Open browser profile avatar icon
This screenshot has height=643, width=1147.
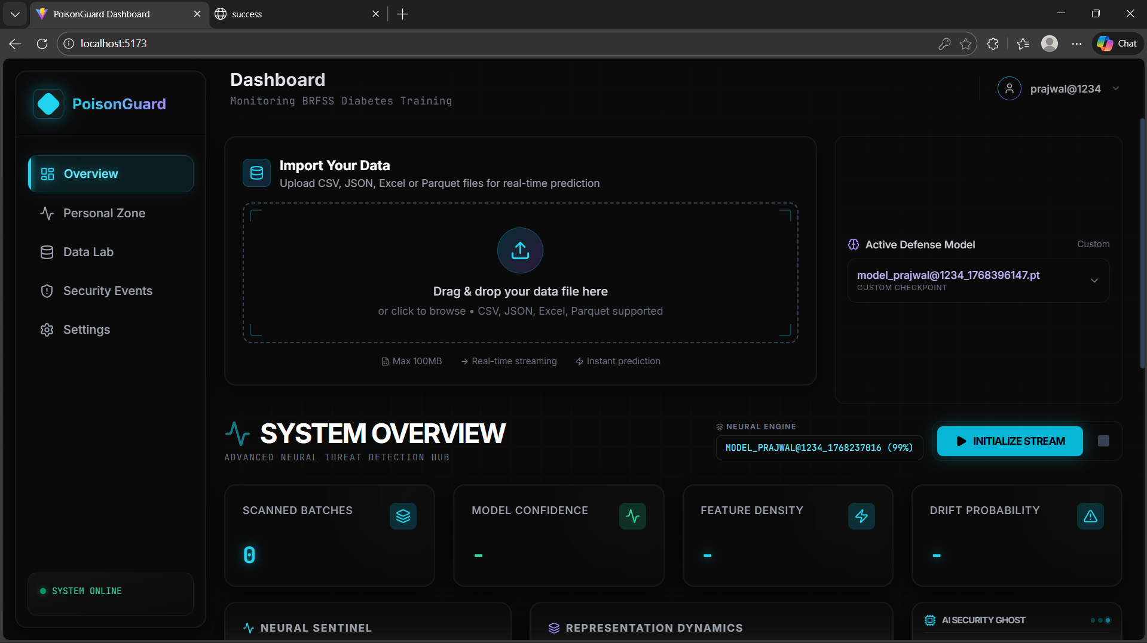(1050, 44)
